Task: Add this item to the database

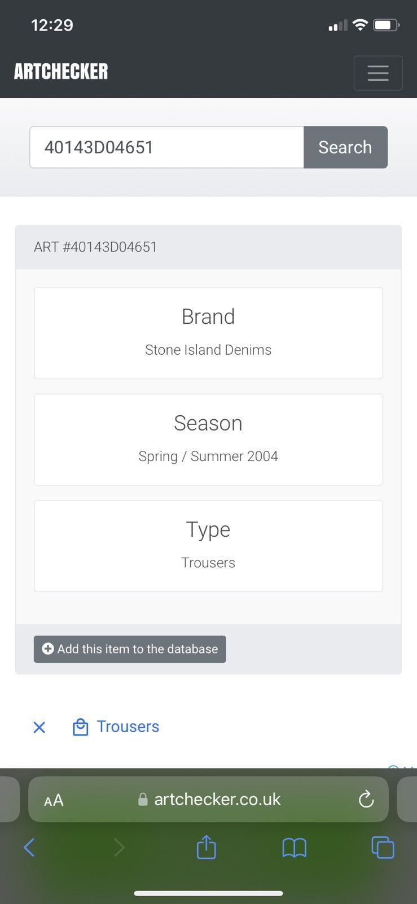Action: click(130, 649)
